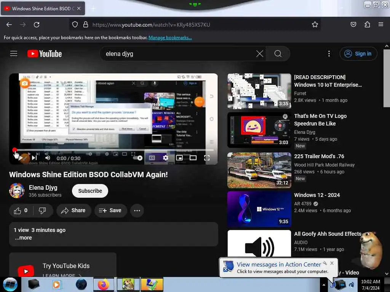Toggle theater mode
390x292 pixels.
pos(193,158)
